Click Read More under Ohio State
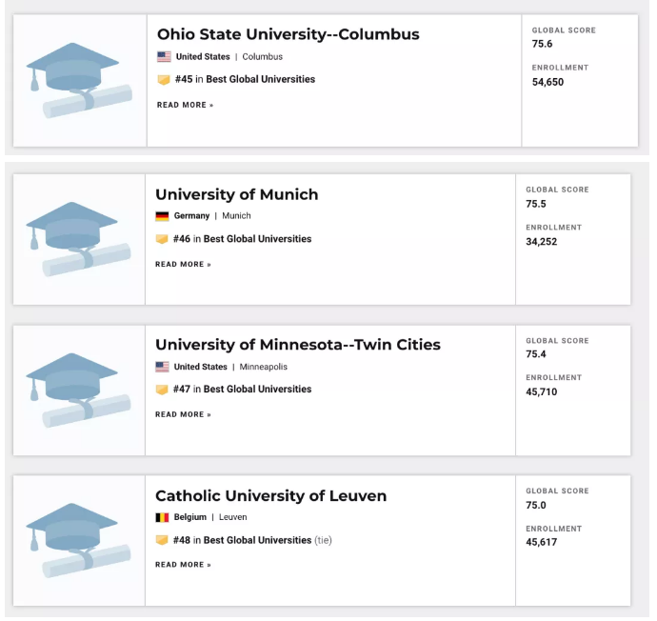Image resolution: width=657 pixels, height=621 pixels. (185, 105)
